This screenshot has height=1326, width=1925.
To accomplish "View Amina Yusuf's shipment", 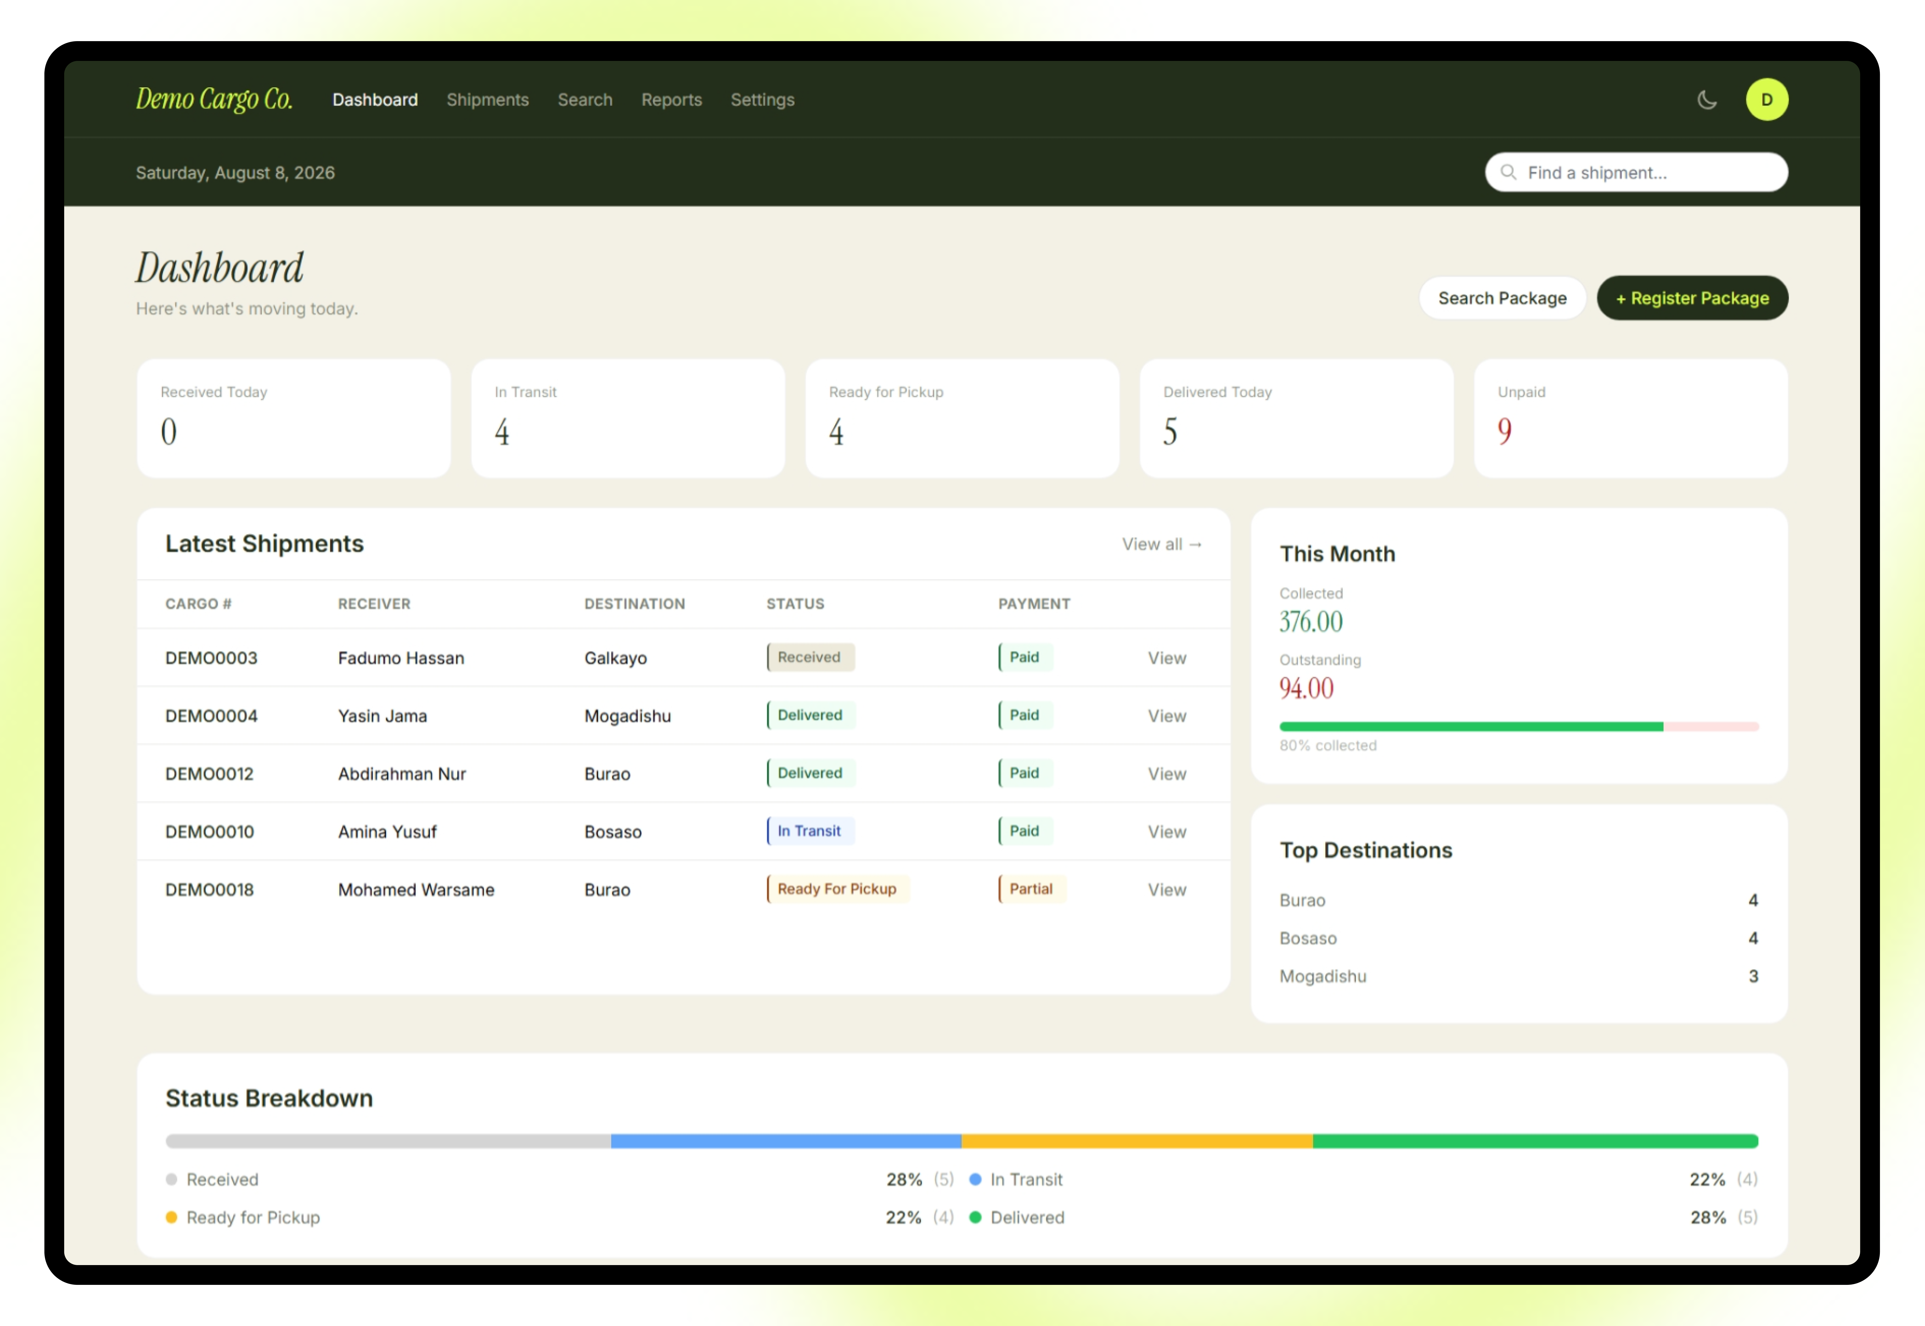I will tap(1167, 832).
